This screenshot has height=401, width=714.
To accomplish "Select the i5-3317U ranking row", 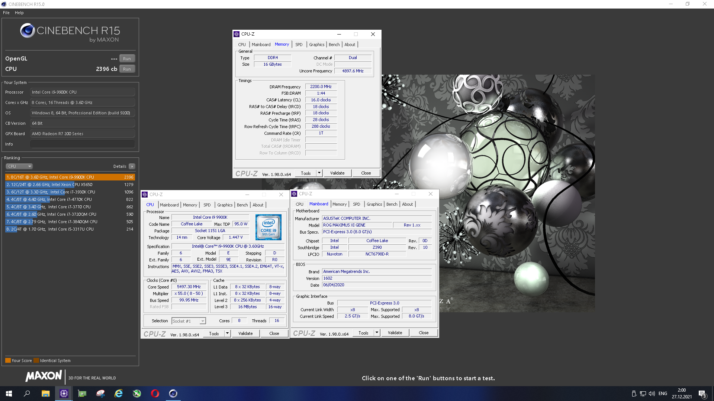I will point(70,229).
